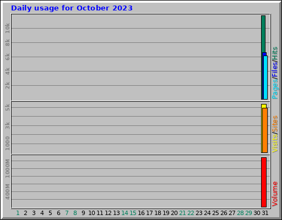Click day 21 on the x-axis
Viewport: 282px width, 220px height.
182,213
